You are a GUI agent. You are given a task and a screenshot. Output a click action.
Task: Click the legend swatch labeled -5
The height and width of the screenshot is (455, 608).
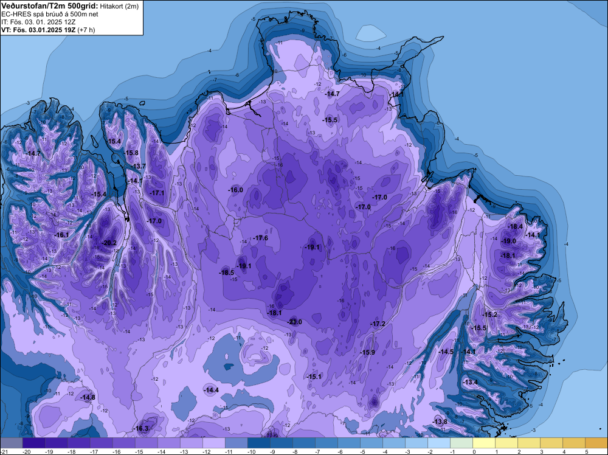(371, 443)
